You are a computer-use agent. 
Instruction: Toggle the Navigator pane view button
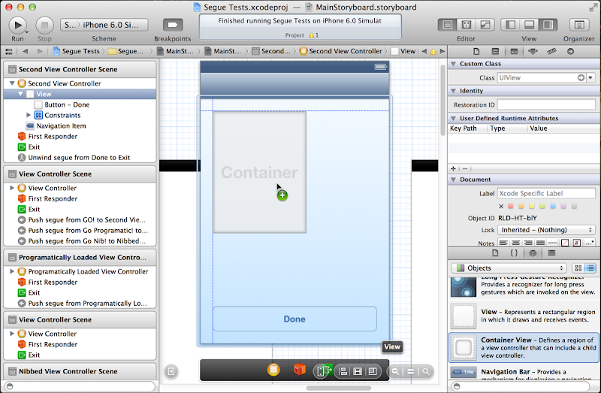click(x=510, y=25)
